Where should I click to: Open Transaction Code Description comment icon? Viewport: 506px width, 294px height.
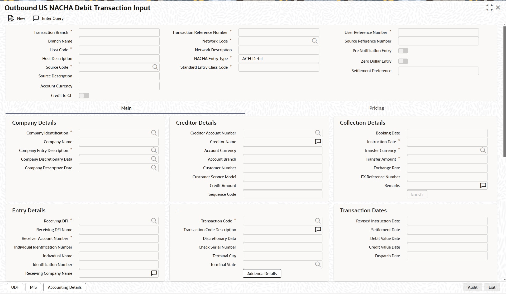click(x=318, y=230)
